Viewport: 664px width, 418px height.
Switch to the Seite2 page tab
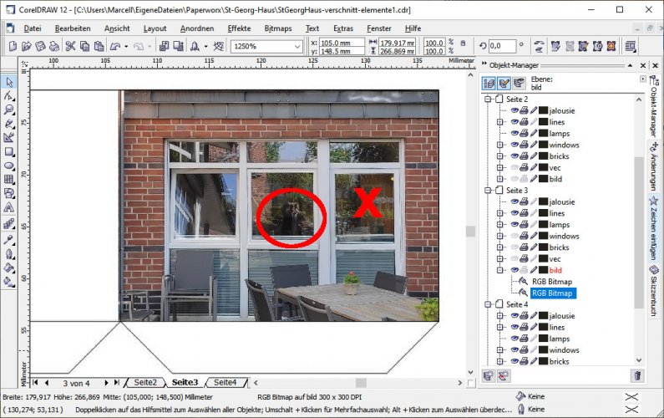[x=145, y=382]
